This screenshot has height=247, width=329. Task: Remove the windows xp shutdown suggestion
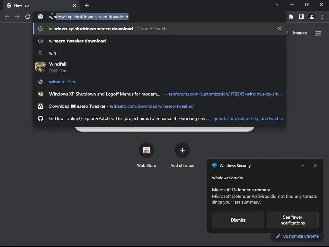click(x=279, y=29)
